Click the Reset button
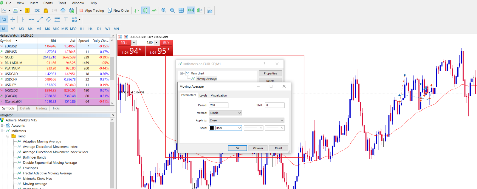477x189 pixels. click(x=278, y=148)
